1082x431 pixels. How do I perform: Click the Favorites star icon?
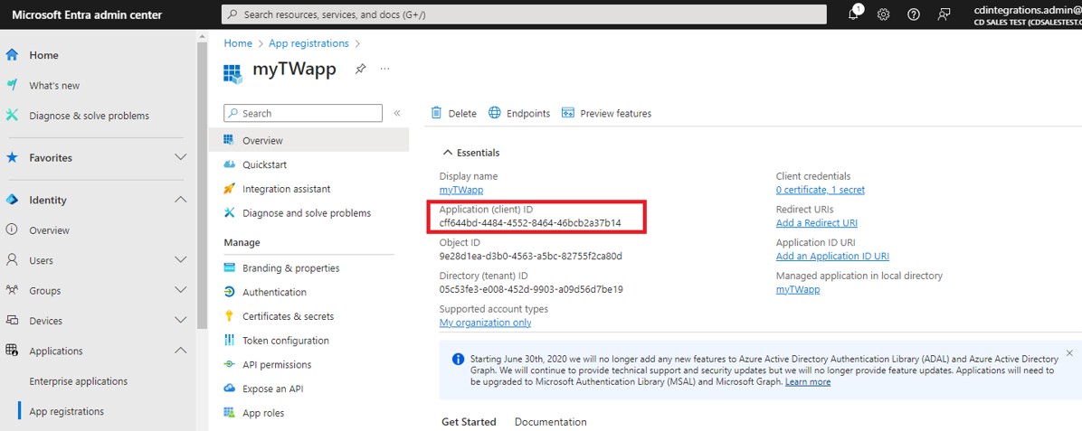click(x=12, y=157)
